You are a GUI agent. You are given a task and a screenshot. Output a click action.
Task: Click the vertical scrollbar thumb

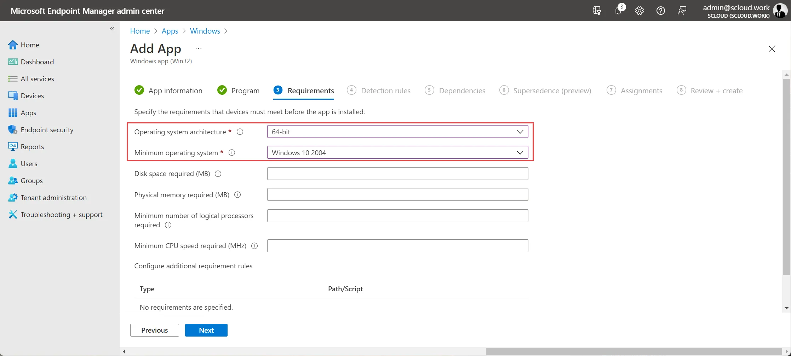tap(786, 177)
